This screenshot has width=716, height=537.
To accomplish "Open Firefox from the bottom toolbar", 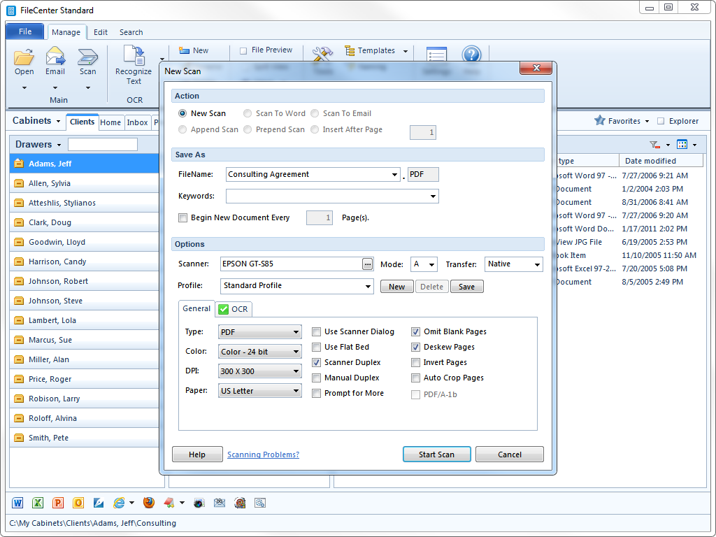I will click(x=148, y=502).
